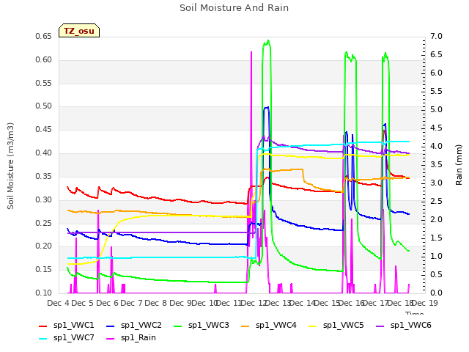Viewport: 469px width, 352px height.
Task: Click the 0.10 left axis tick label
Action: coord(43,293)
